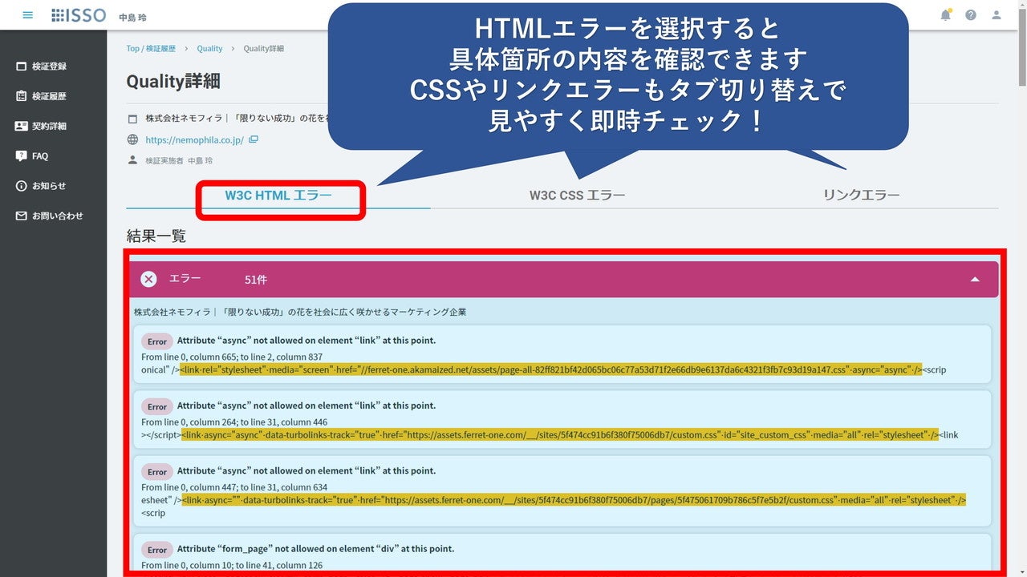
Task: Click the external link icon beside nemophila URL
Action: pos(254,139)
